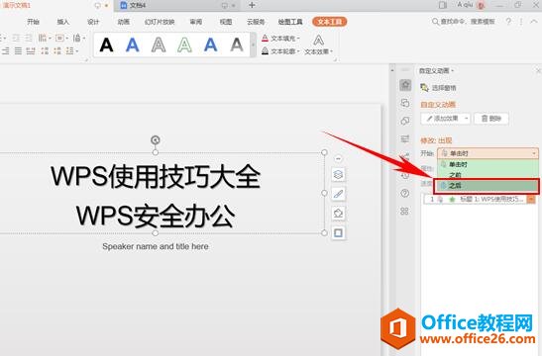Choose the gray outline A text style
The image size is (542, 356).
point(159,44)
